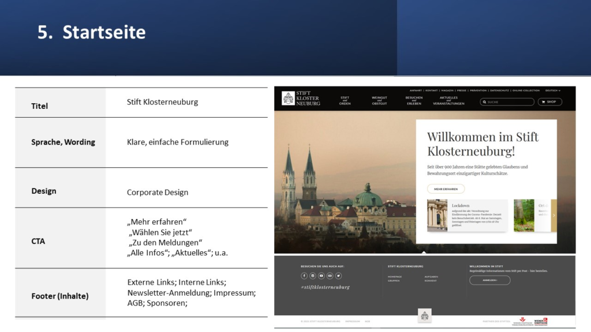The height and width of the screenshot is (332, 591).
Task: Open the Besuchen und Erleben menu
Action: pyautogui.click(x=414, y=101)
